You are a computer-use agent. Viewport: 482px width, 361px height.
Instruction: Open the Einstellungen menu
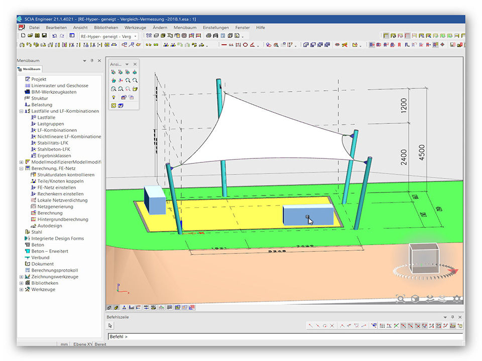[216, 28]
